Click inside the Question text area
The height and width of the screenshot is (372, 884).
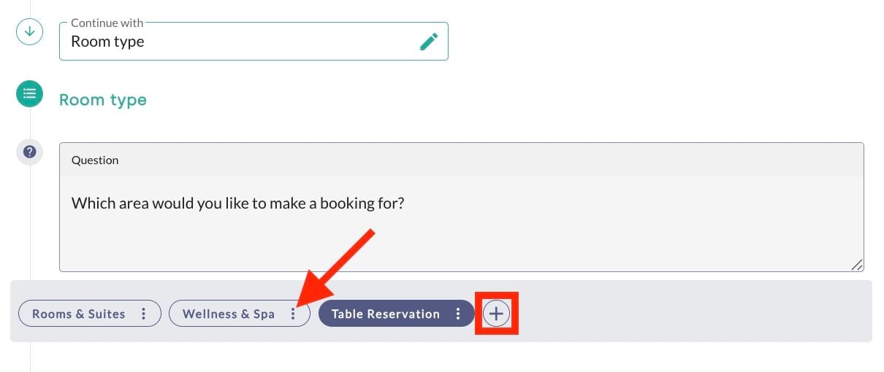(462, 224)
